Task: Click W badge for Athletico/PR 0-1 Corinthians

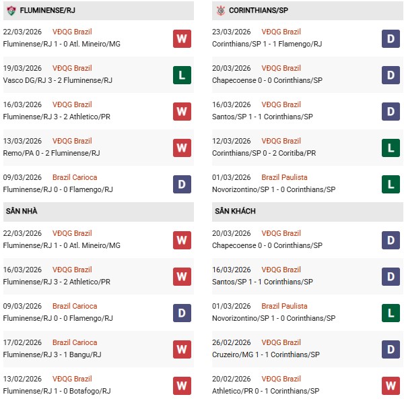Action: (x=391, y=385)
